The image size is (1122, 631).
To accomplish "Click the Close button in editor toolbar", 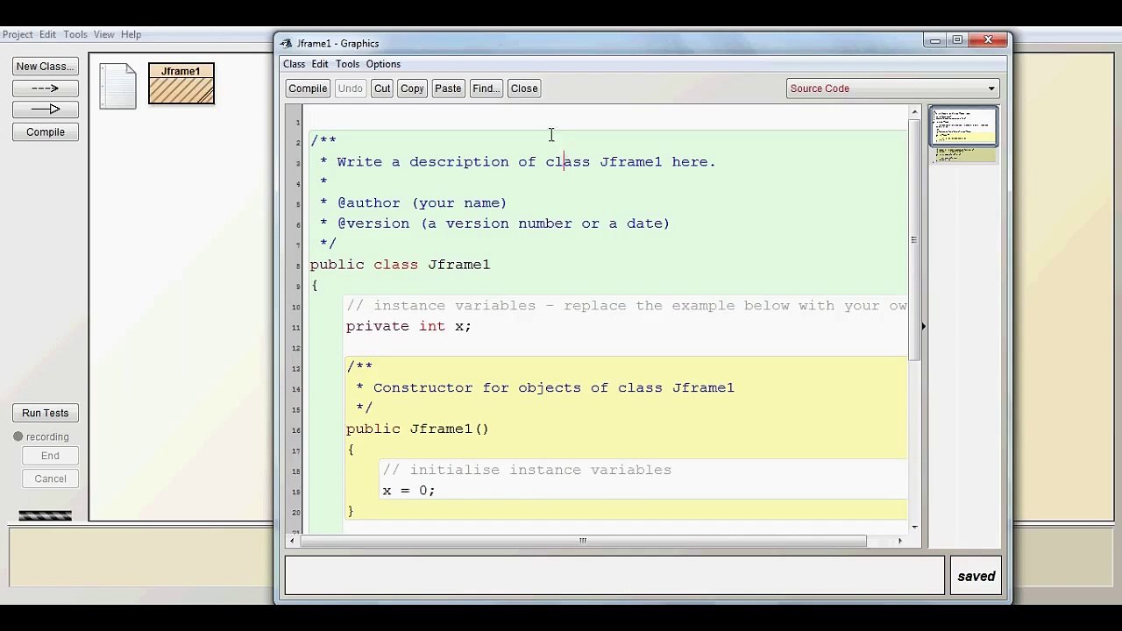I will click(x=524, y=89).
